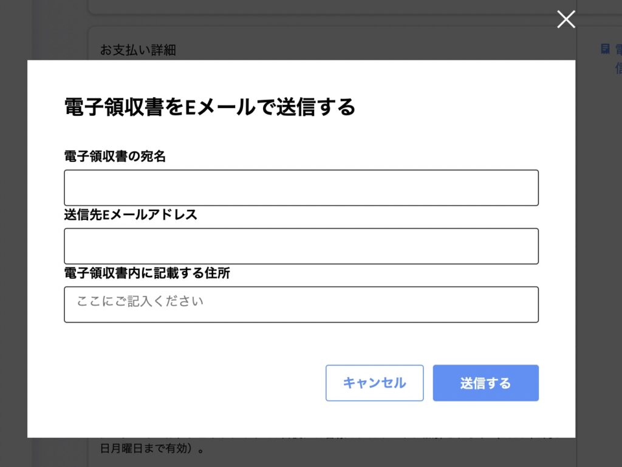The image size is (622, 467).
Task: Close the dialog with the X icon
Action: pyautogui.click(x=566, y=19)
